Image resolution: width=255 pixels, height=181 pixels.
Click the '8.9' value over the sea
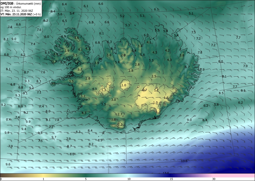(100, 140)
